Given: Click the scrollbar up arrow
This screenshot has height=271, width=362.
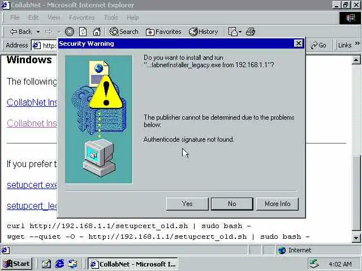Looking at the screenshot, I should [x=356, y=60].
